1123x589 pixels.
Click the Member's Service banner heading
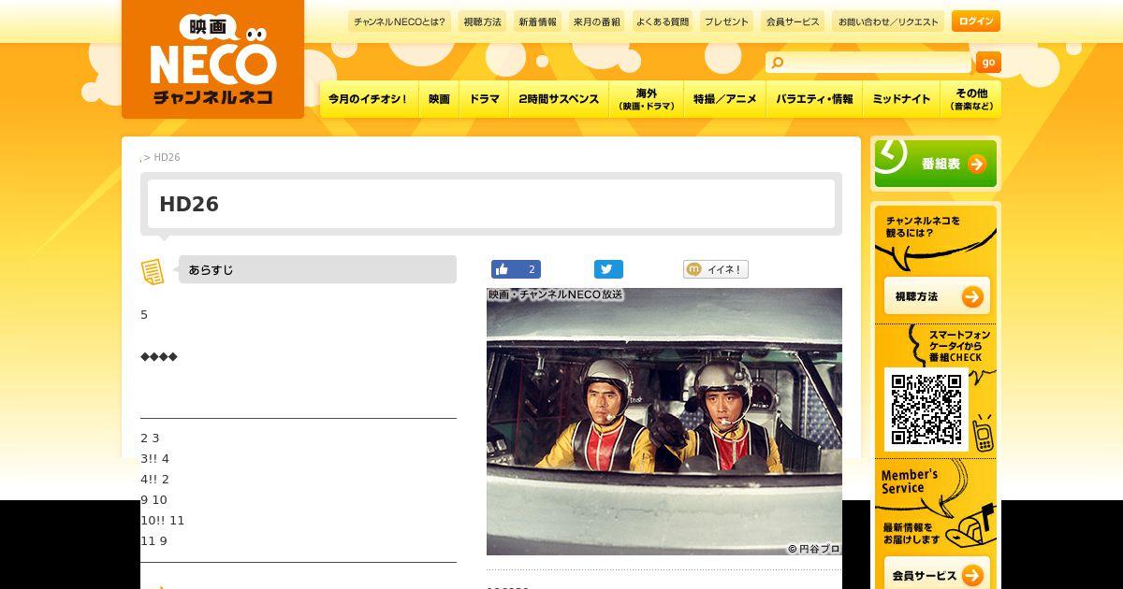pyautogui.click(x=910, y=481)
